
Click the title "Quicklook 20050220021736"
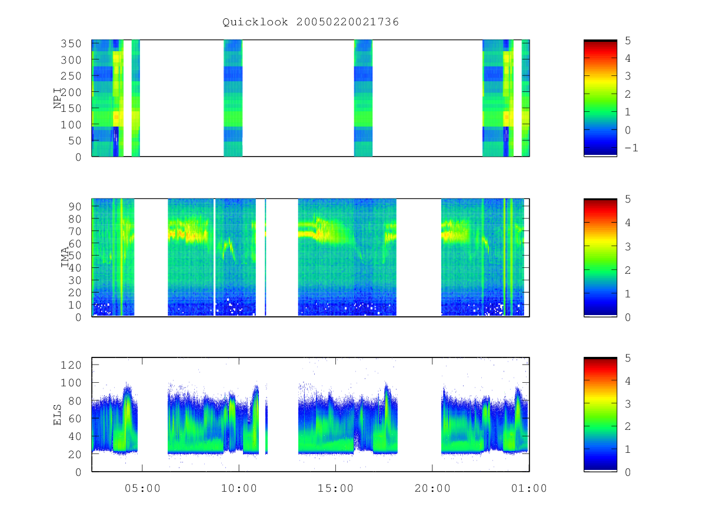pos(311,22)
